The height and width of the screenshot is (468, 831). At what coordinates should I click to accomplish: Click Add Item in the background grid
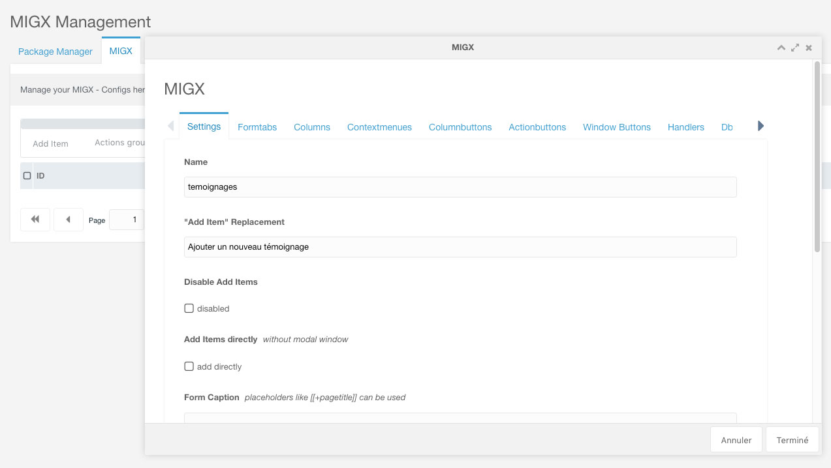50,143
